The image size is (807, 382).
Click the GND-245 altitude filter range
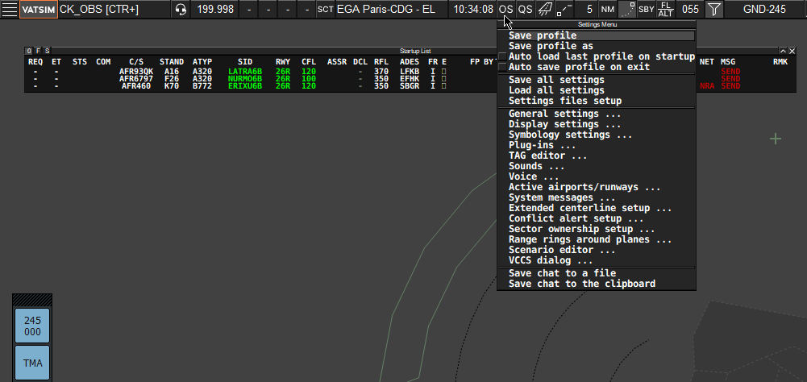[x=765, y=9]
